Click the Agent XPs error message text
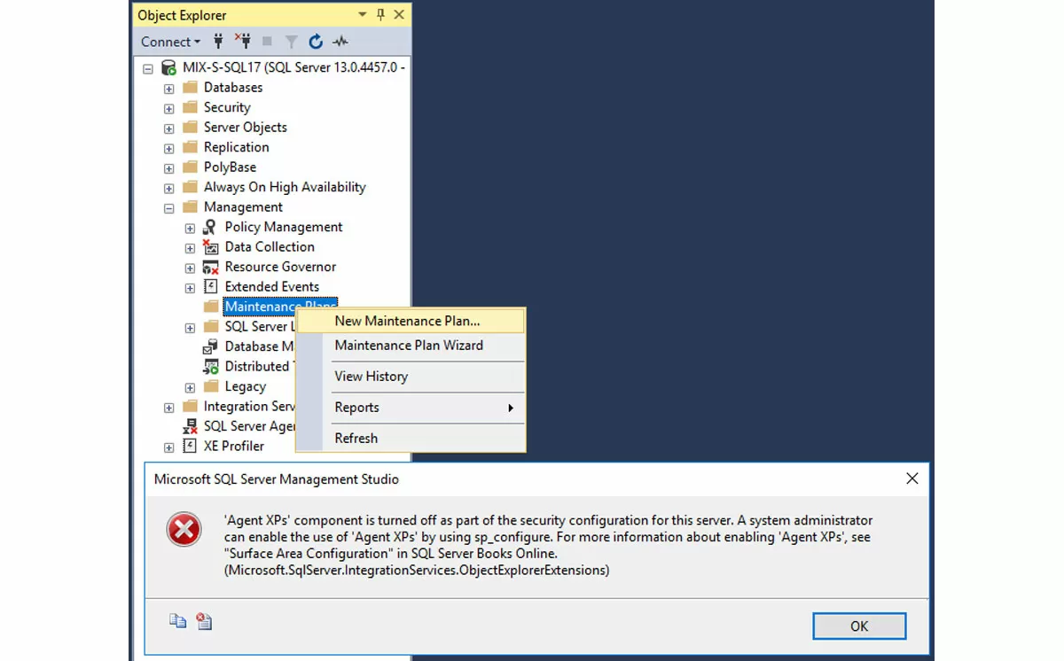This screenshot has height=661, width=1064. (x=549, y=546)
